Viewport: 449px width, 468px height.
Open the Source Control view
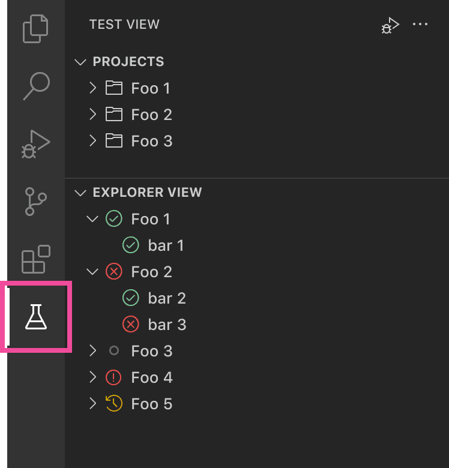(35, 202)
